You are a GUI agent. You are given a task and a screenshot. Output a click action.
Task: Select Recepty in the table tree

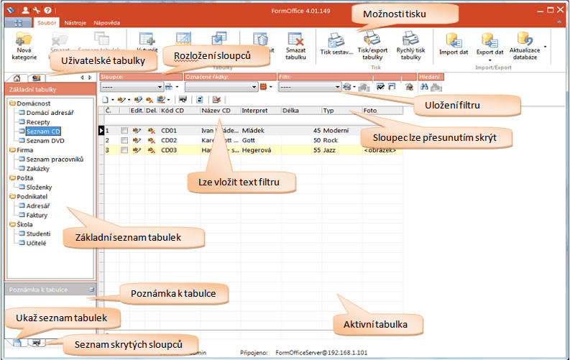38,122
